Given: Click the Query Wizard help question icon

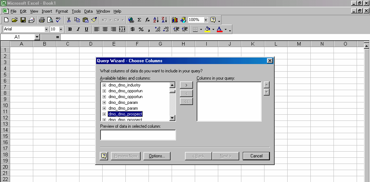Looking at the screenshot, I should pyautogui.click(x=104, y=156).
